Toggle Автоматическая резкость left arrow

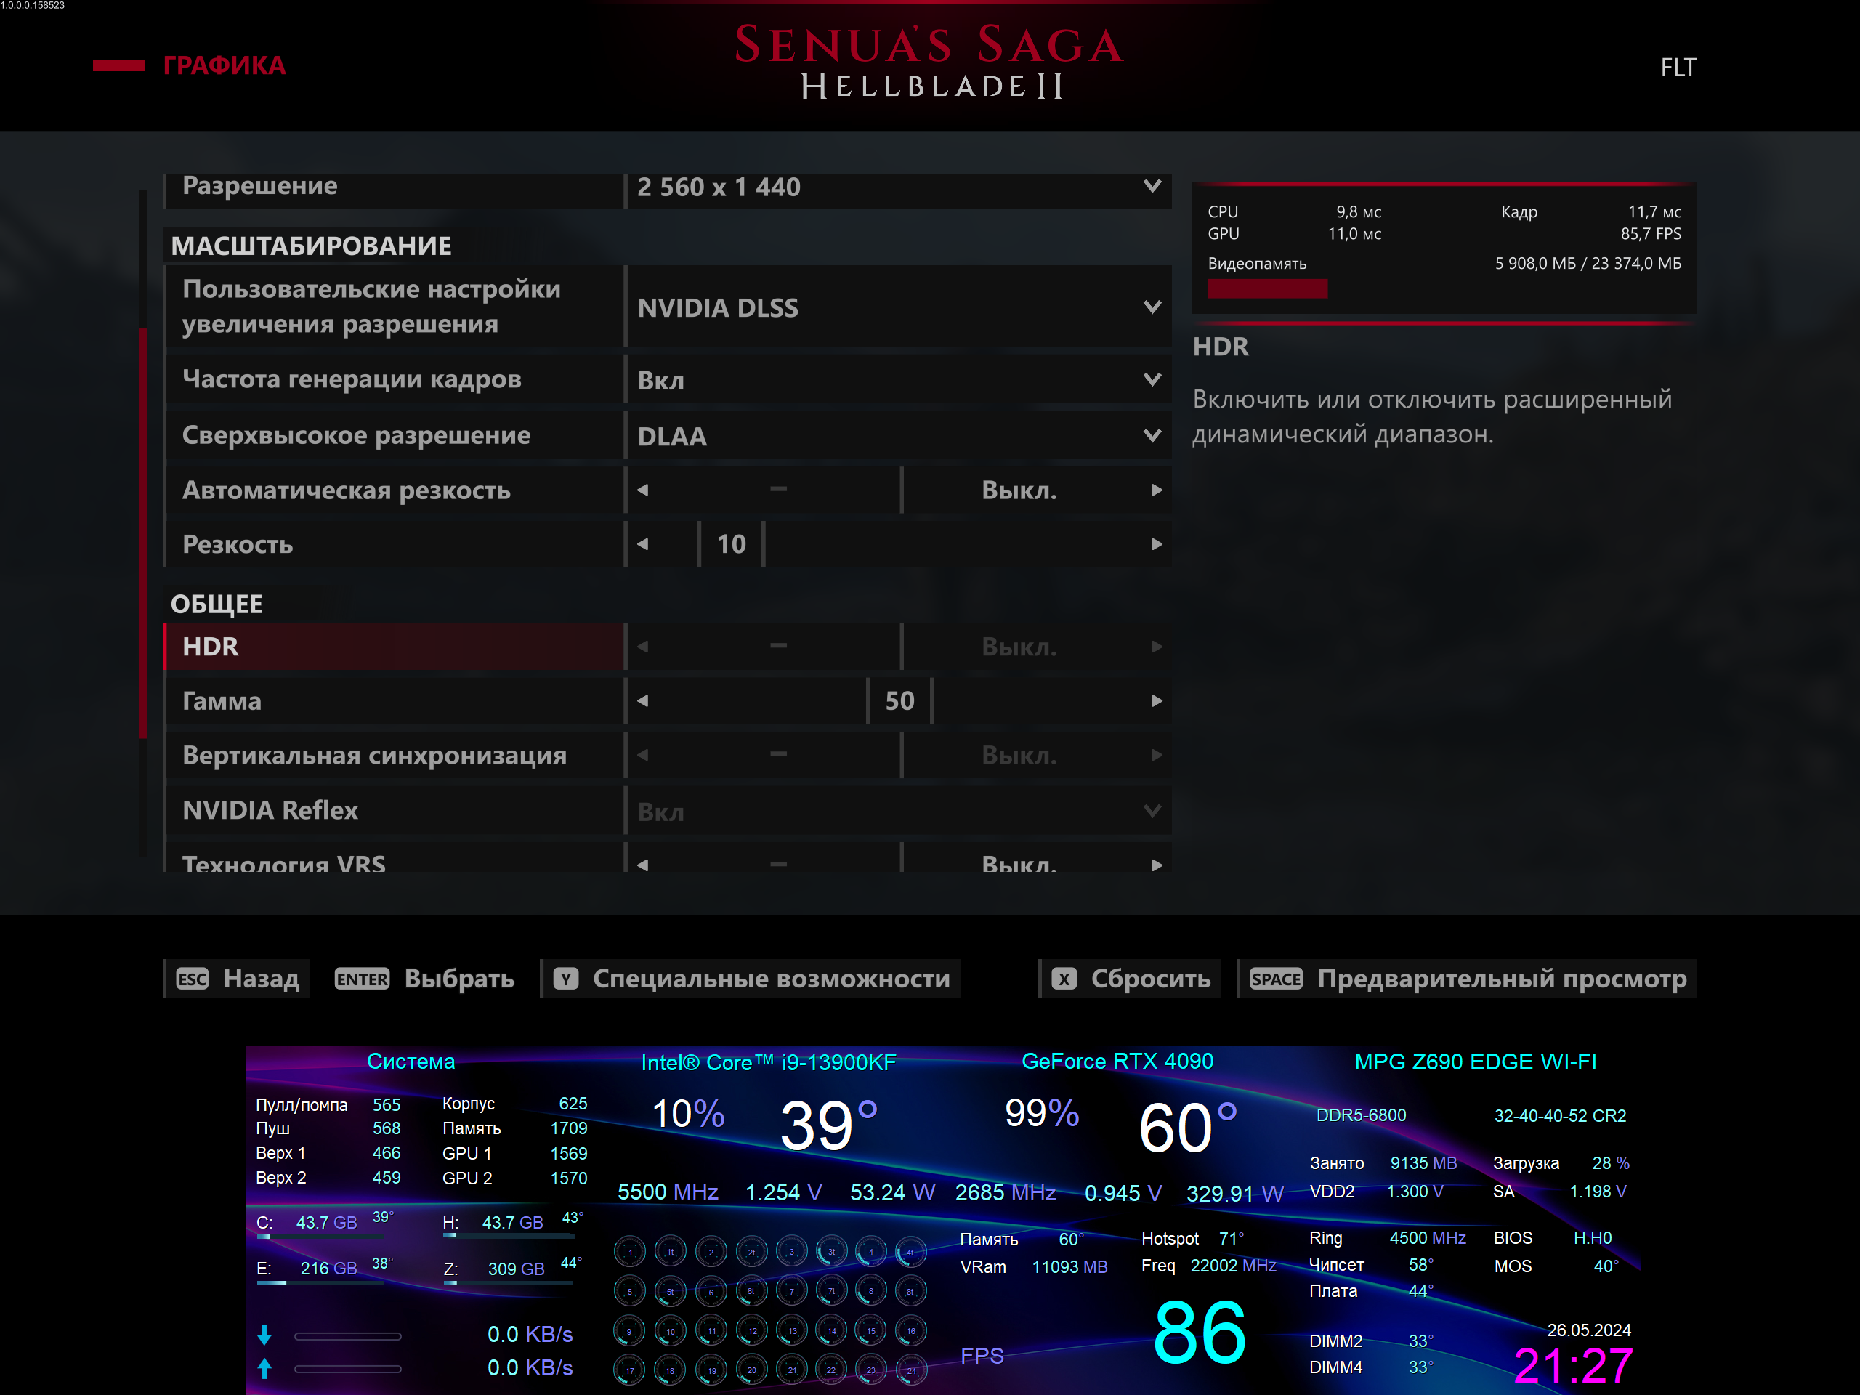(x=642, y=490)
